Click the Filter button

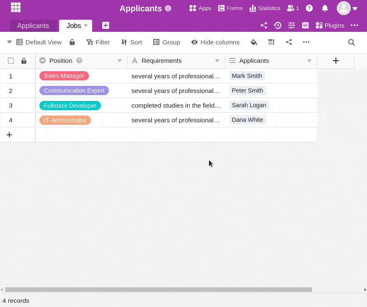(98, 42)
